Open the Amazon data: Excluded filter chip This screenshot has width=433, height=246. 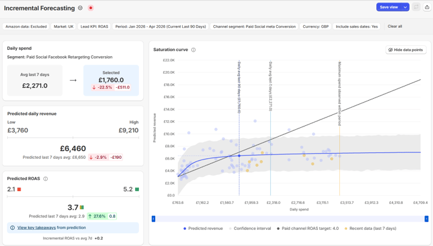pos(26,26)
